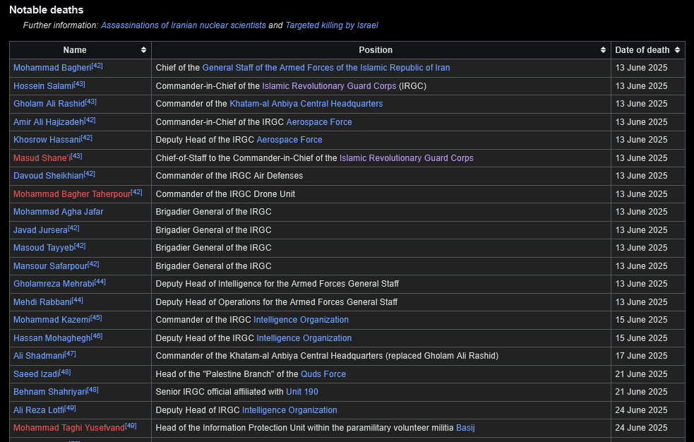This screenshot has width=694, height=442.
Task: Jump to citation 46 beside Hassan Mohaghegh
Action: tap(97, 336)
